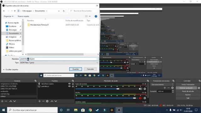Refresh the Documentos folder listing
The height and width of the screenshot is (113, 201).
click(x=63, y=11)
